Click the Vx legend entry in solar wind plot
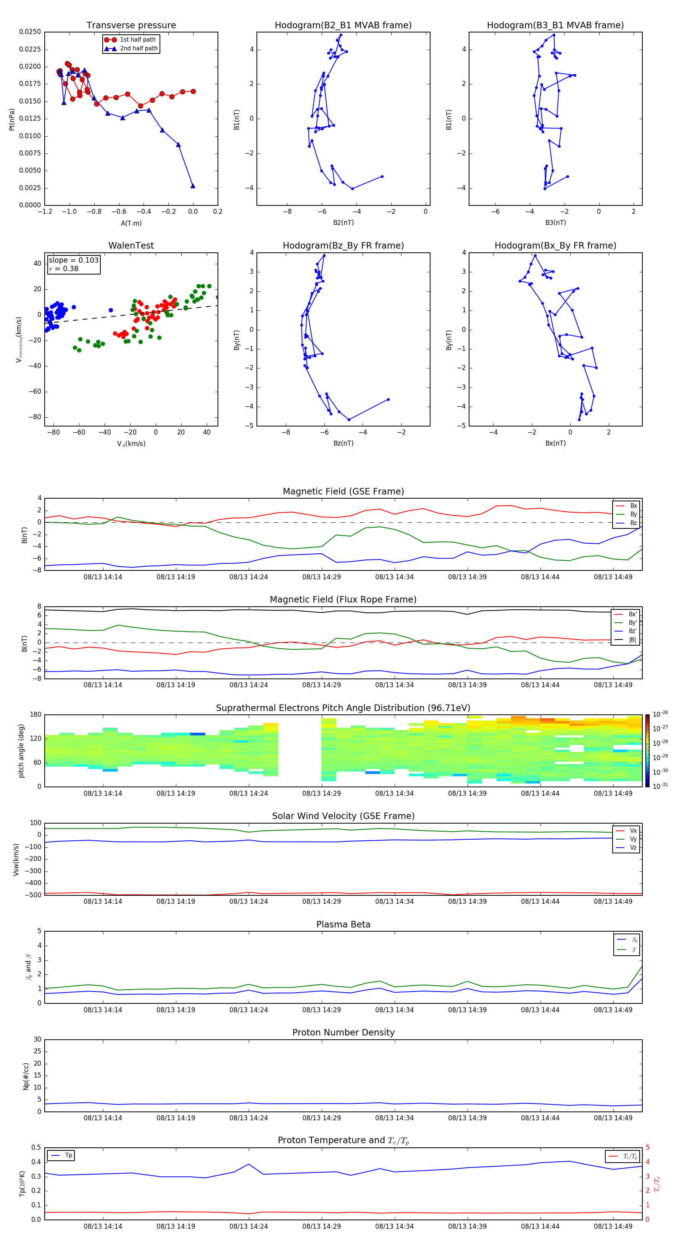 (626, 830)
